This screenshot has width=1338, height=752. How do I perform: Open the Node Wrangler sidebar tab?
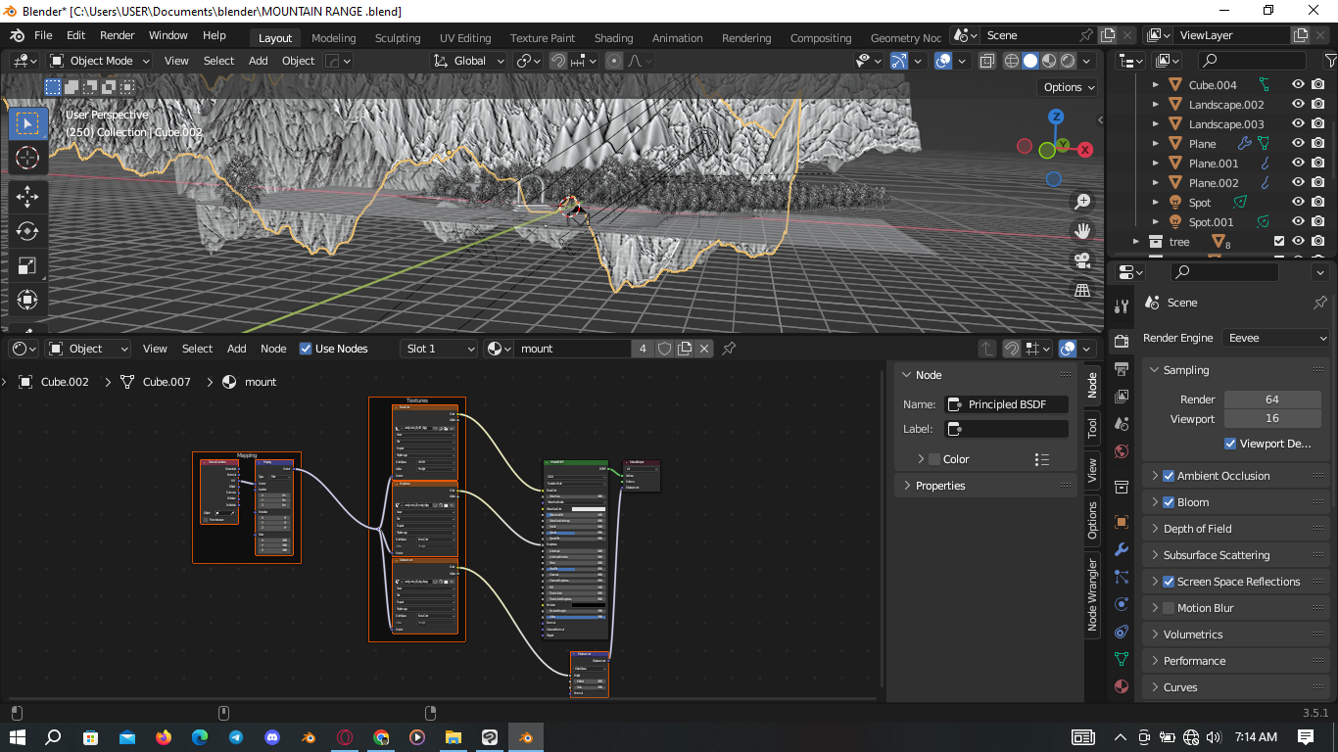pyautogui.click(x=1093, y=595)
